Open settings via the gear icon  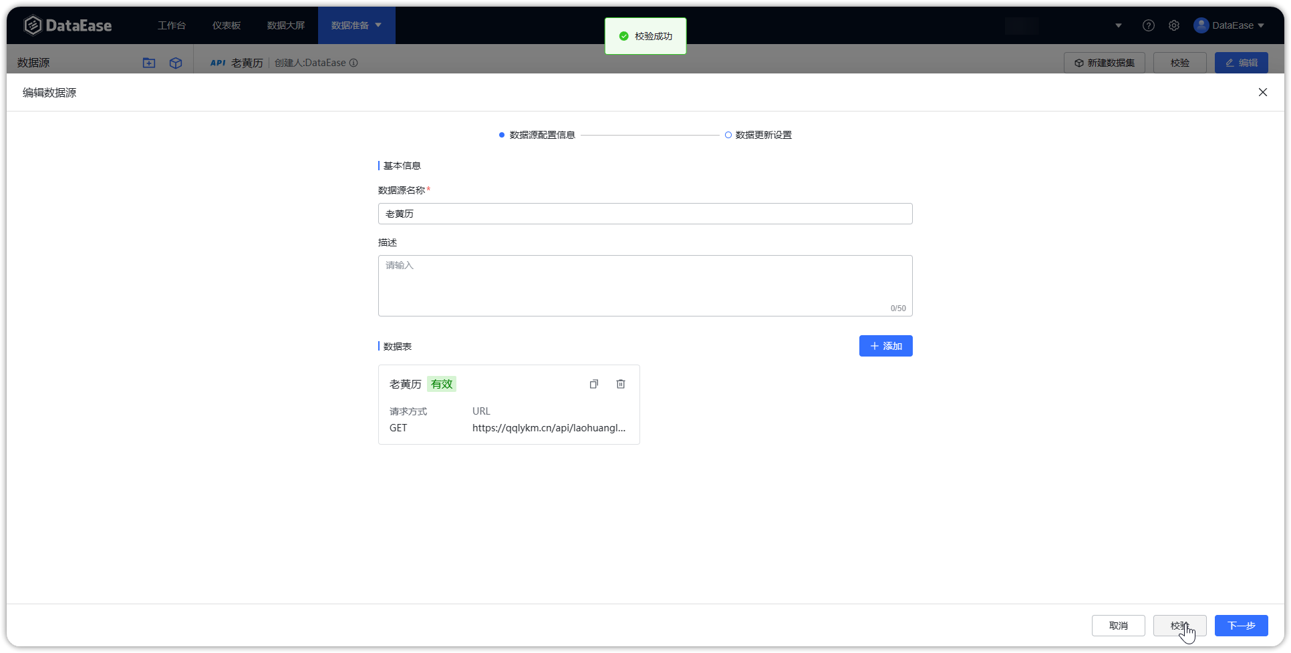1174,25
